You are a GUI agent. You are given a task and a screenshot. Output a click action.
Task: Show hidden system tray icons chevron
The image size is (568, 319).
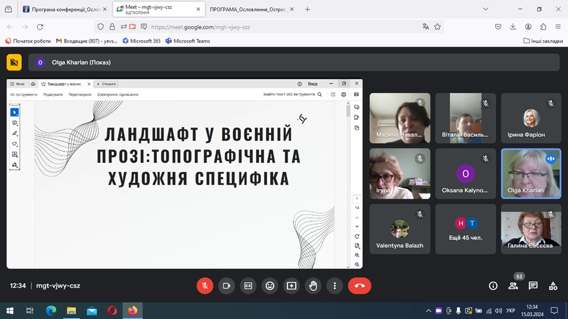point(429,311)
